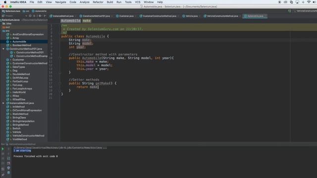Collapse ConstructorMethod101.java tree node

[x=3, y=49]
